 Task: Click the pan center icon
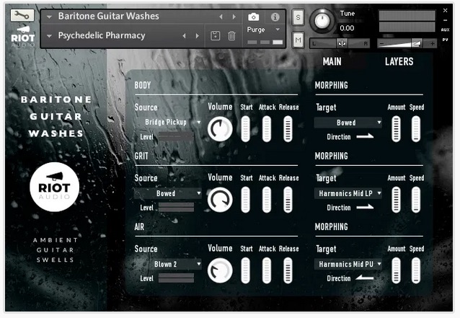coord(342,43)
